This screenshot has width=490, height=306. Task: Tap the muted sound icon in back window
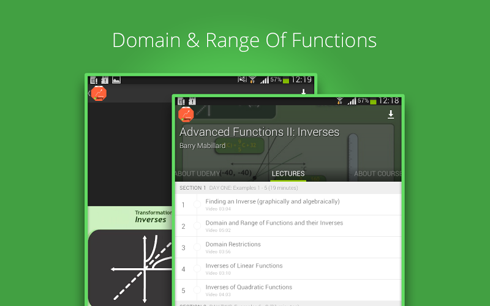pyautogui.click(x=242, y=80)
